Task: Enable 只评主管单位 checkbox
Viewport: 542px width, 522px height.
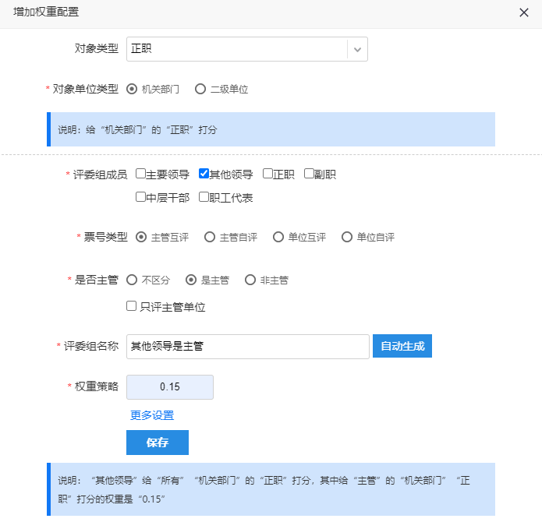Action: pyautogui.click(x=131, y=306)
